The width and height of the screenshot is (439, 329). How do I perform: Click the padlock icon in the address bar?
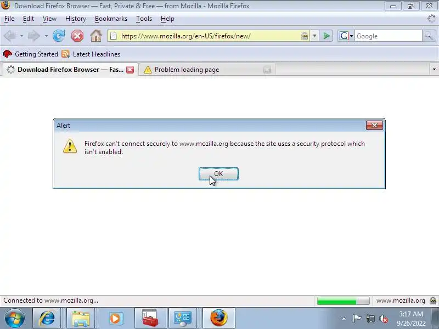point(305,36)
